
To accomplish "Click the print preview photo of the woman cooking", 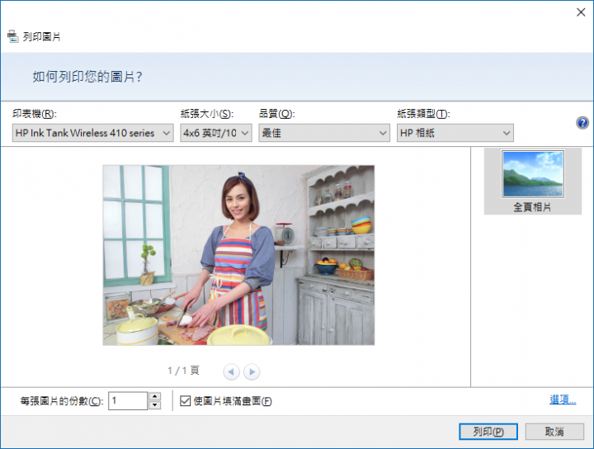I will point(238,255).
